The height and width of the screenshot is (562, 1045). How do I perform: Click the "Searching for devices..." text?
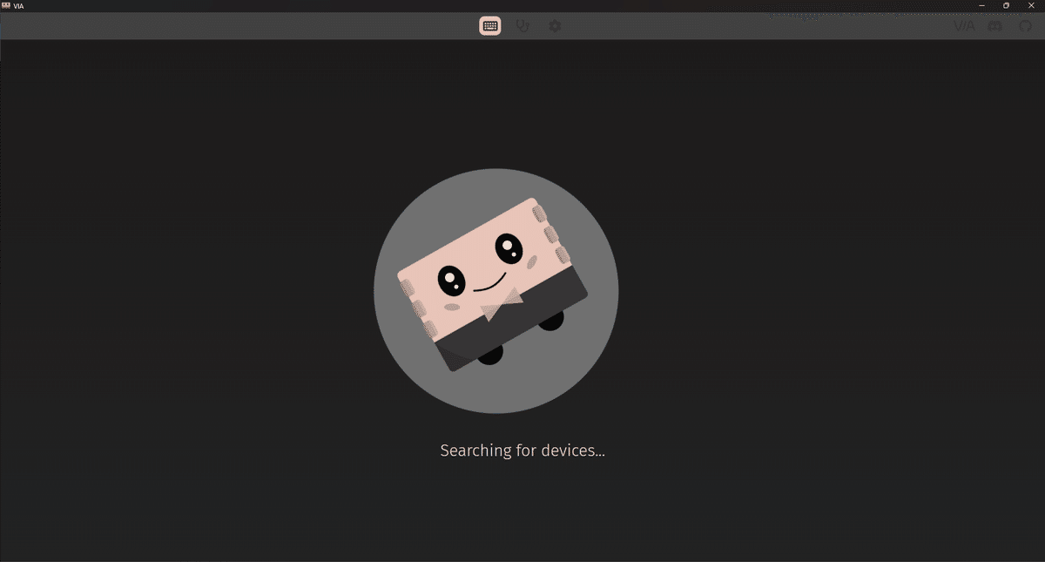pyautogui.click(x=522, y=450)
